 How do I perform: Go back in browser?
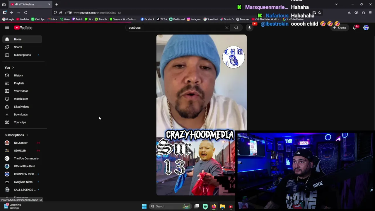click(12, 13)
